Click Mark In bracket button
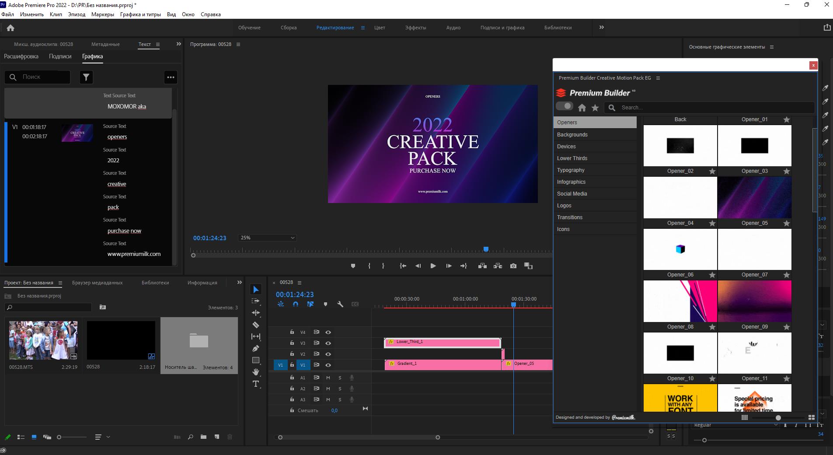833x455 pixels. 369,266
